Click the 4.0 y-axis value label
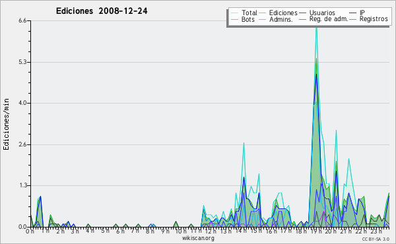This screenshot has width=396, height=244. tap(22, 103)
